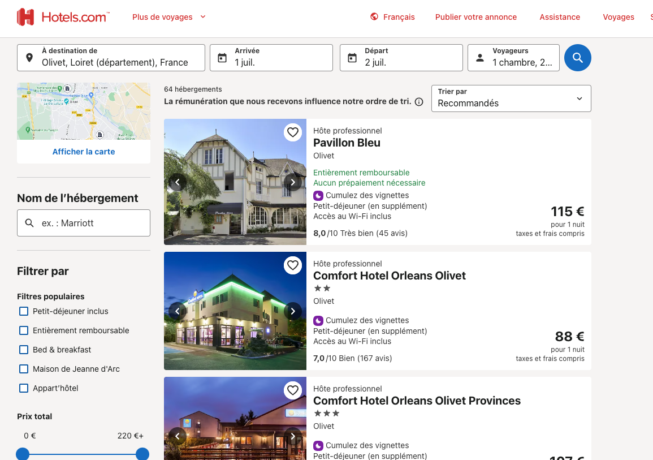653x460 pixels.
Task: Click the destination field showing Olivet, Loiret
Action: point(111,58)
